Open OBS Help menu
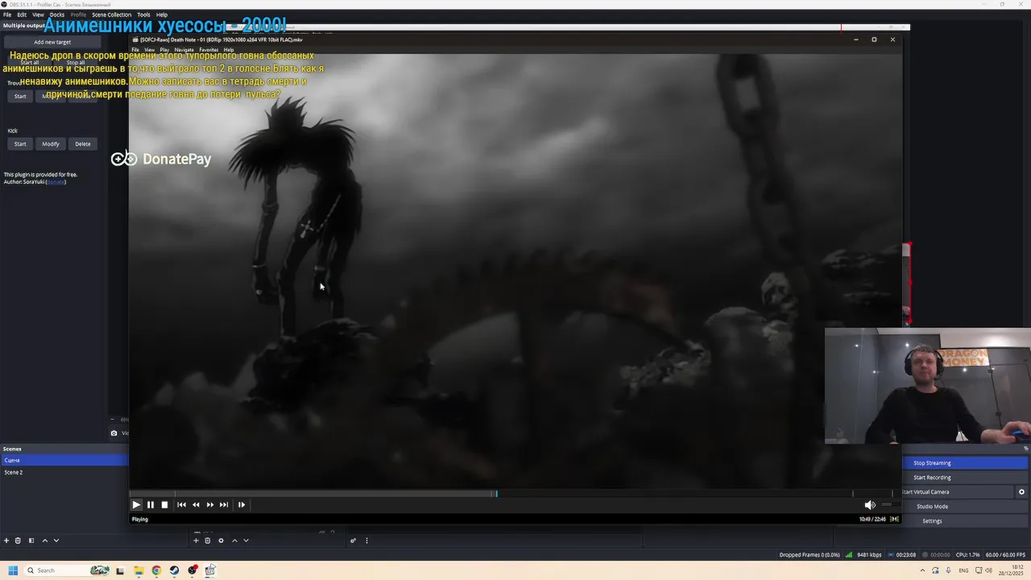 point(162,14)
